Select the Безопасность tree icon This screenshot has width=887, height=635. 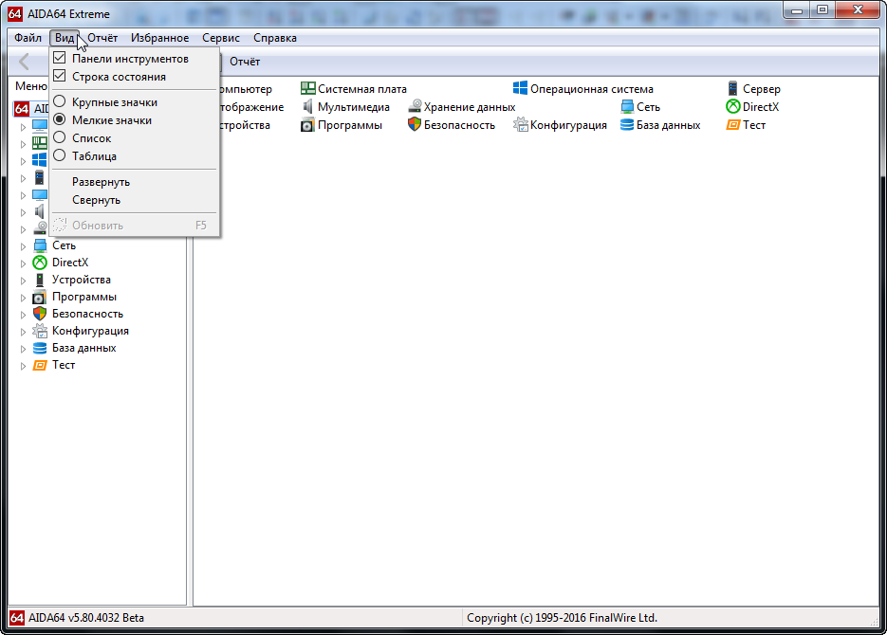tap(40, 314)
